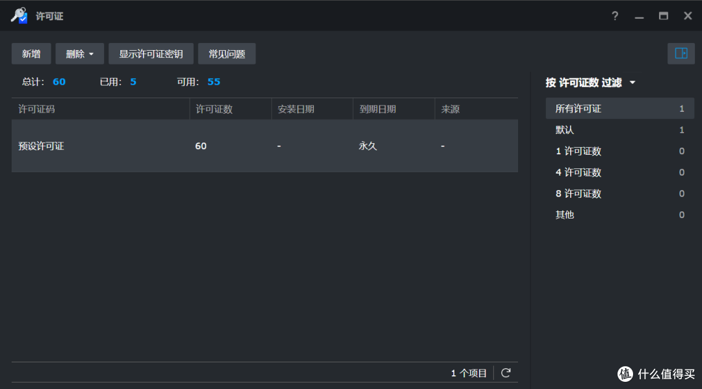
Task: Select the 8 许可证数 filter
Action: point(619,194)
